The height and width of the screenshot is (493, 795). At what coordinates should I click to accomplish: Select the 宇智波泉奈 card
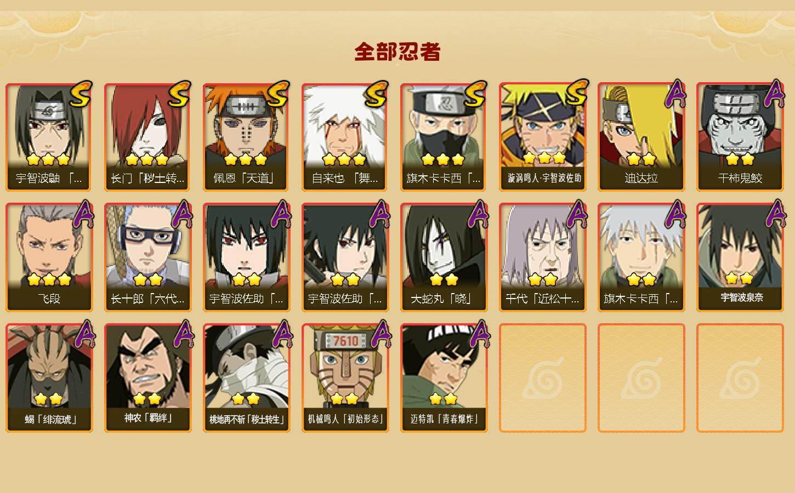pos(740,257)
